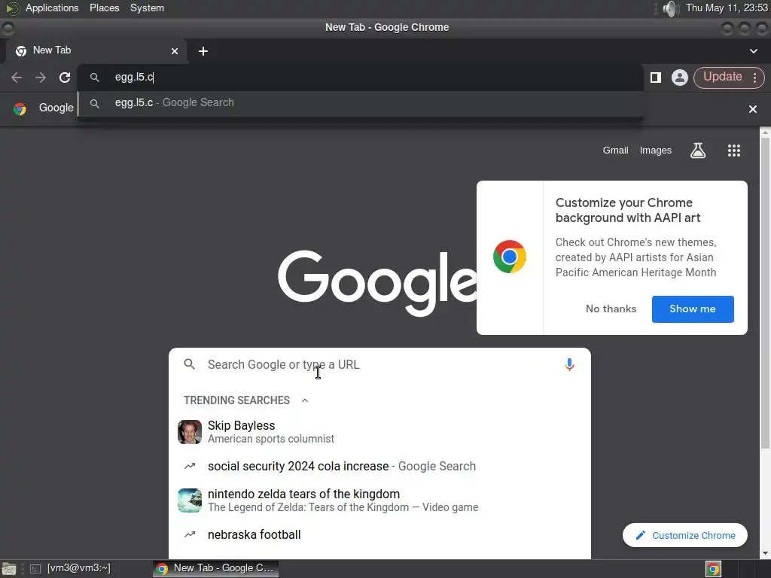Click Show me for AAPI themes

click(x=693, y=309)
